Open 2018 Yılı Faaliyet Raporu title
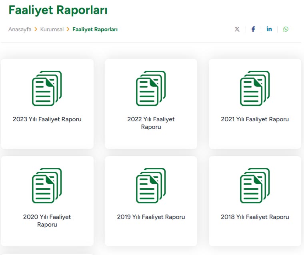 (x=255, y=217)
